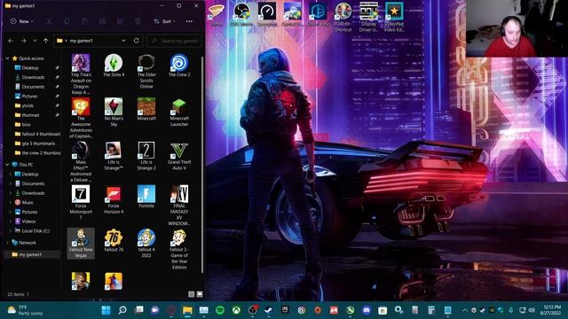Open Videos under This PC
Viewport: 568px width, 319px height.
pyautogui.click(x=28, y=222)
